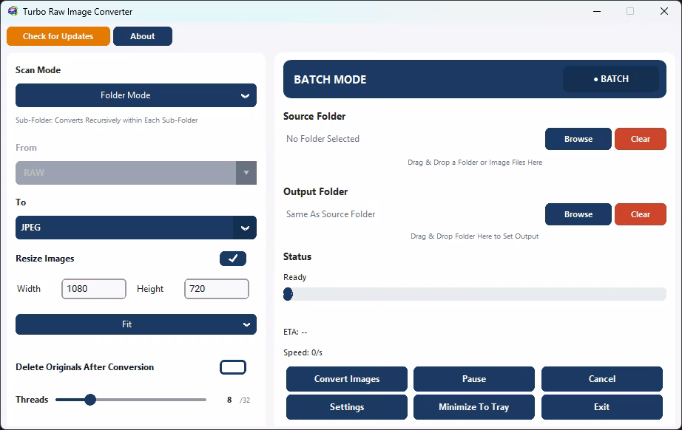
Task: Click the 'Same As Source Folder' text
Action: click(x=331, y=214)
